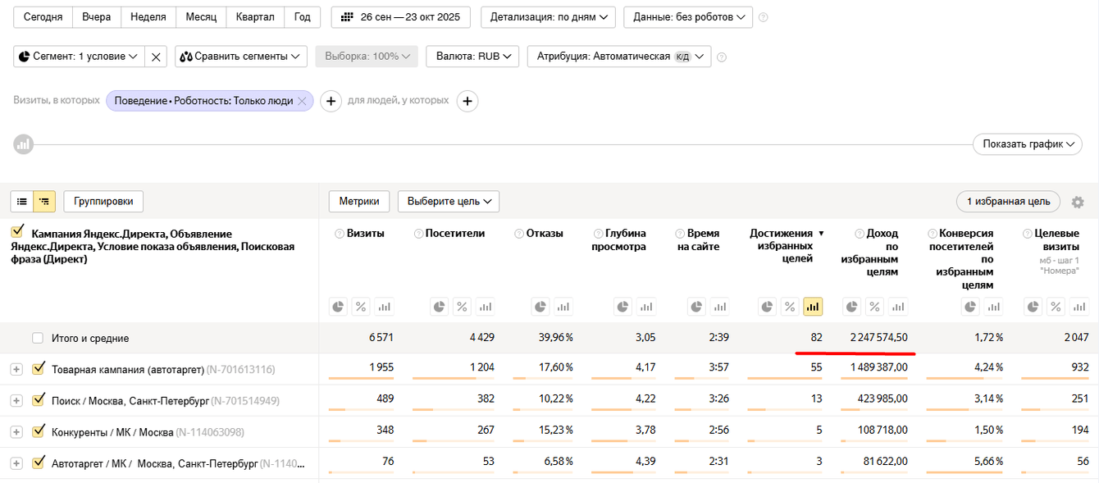Screen dimensions: 1099x483
Task: Uncheck Товарная кампания (автотаргет) row checkbox
Action: click(38, 369)
